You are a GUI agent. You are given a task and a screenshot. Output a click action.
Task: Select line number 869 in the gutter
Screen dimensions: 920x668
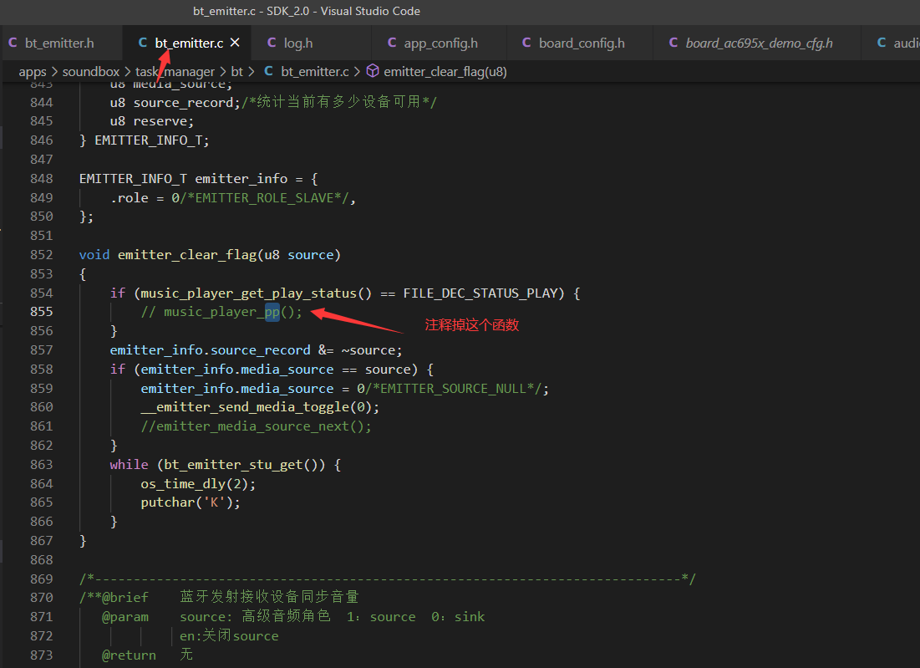tap(42, 579)
